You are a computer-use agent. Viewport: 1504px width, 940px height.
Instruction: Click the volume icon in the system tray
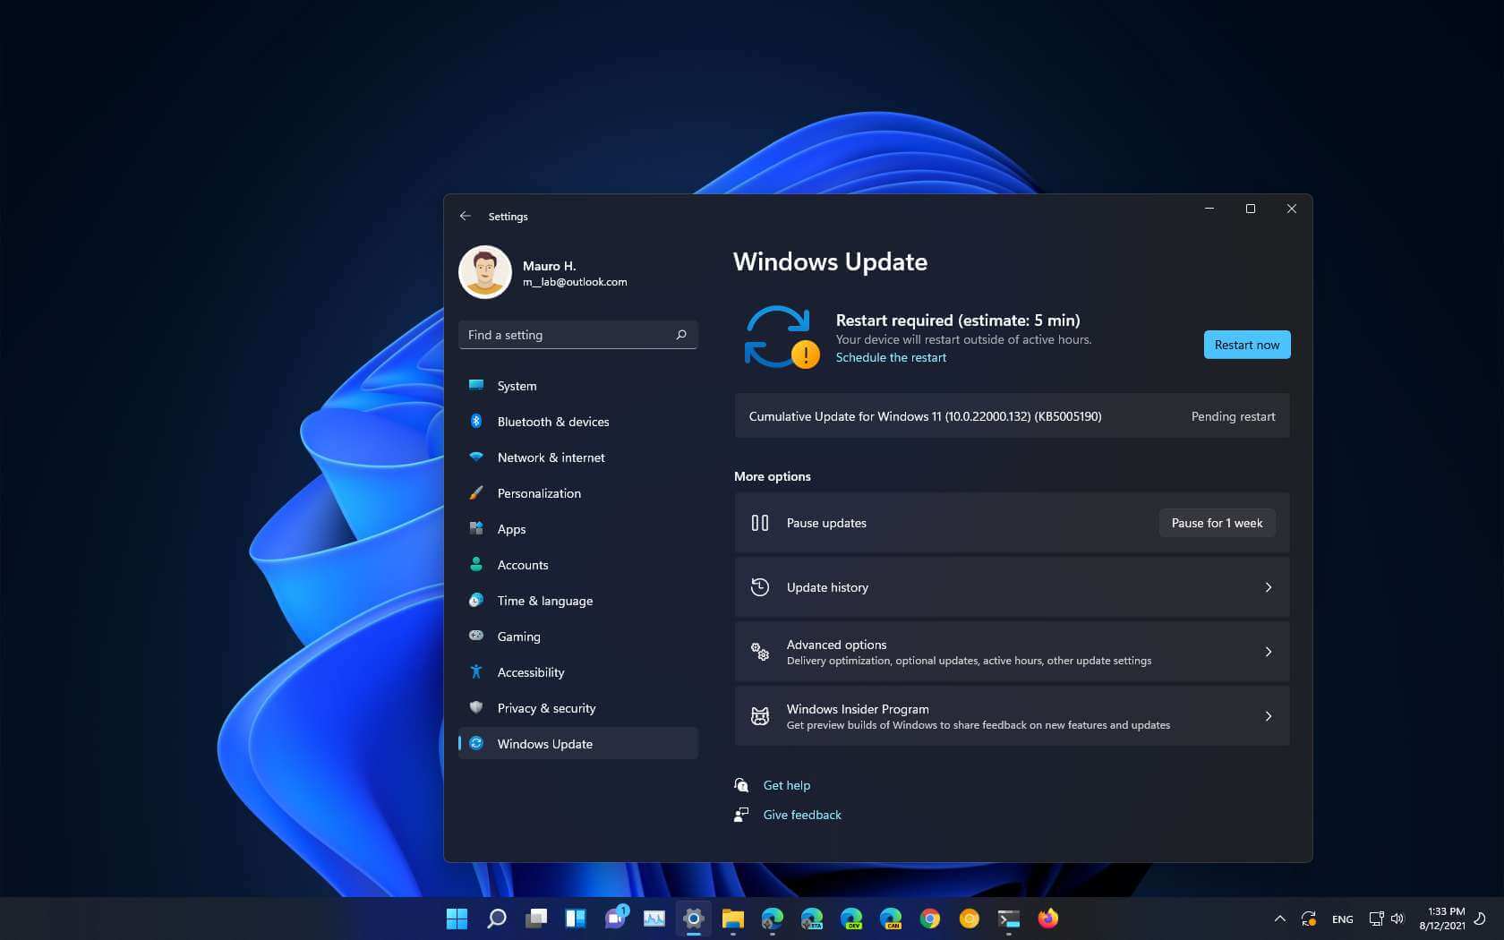point(1397,919)
